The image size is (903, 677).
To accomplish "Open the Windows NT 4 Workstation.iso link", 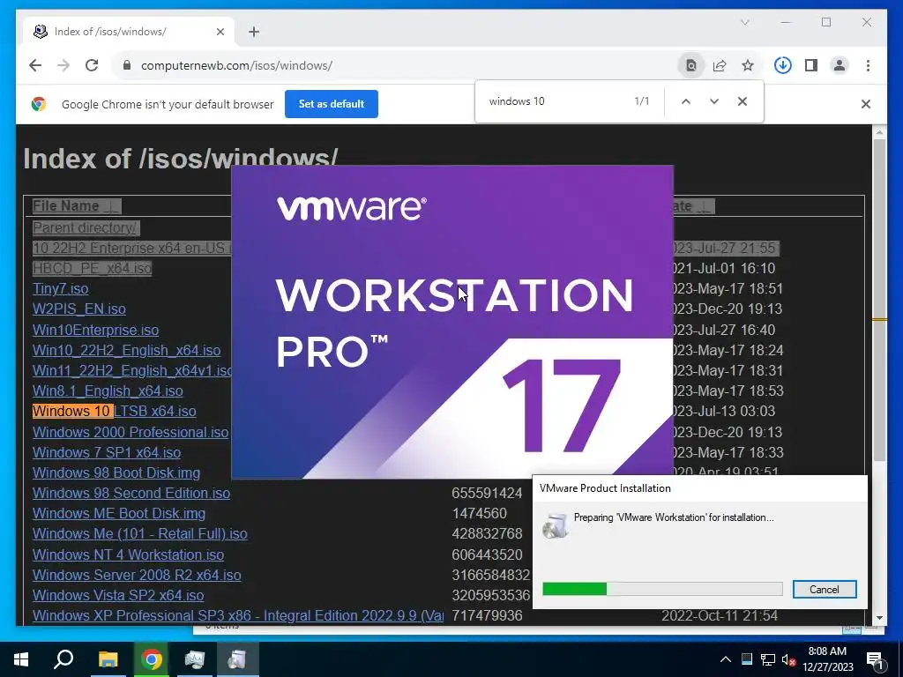I will click(x=129, y=555).
